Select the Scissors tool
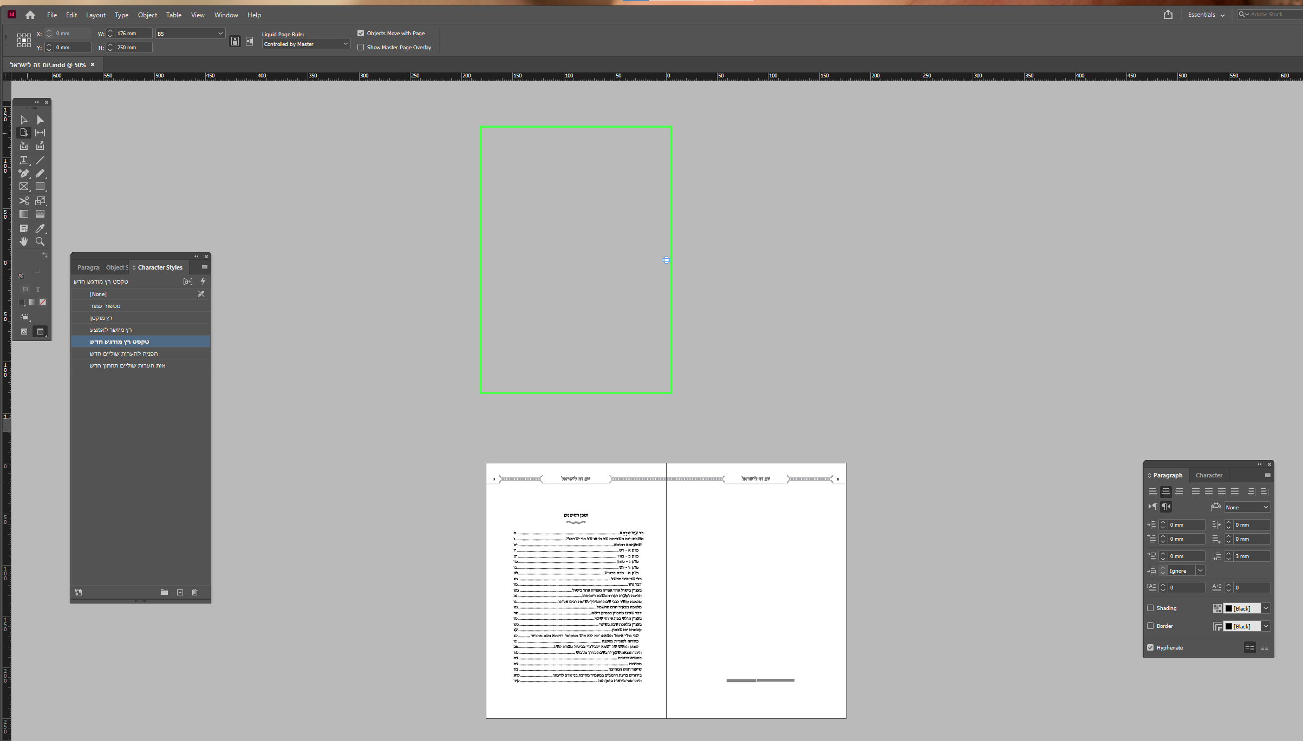The image size is (1303, 741). [x=24, y=201]
